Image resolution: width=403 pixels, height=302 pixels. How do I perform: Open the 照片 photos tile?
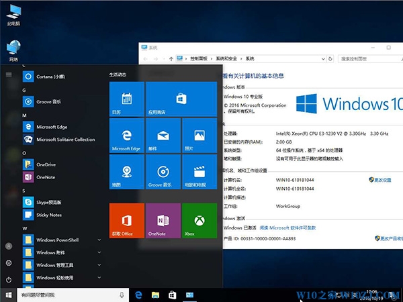click(x=199, y=136)
